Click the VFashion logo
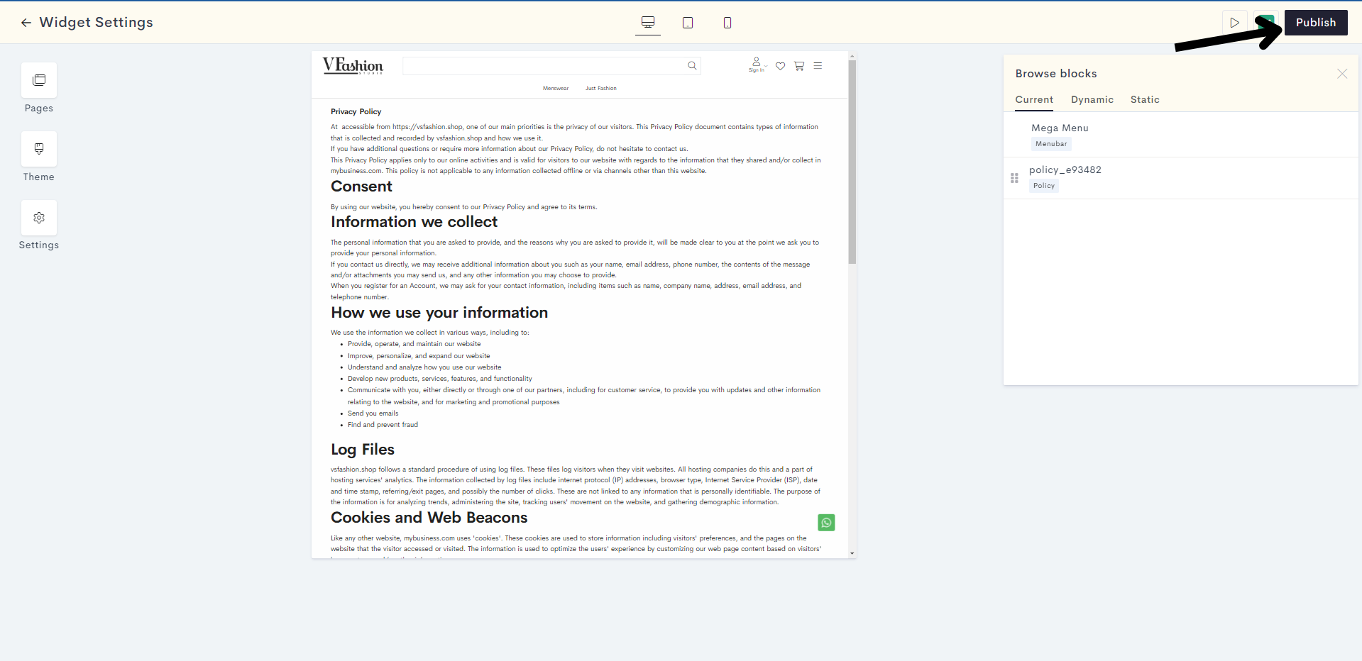Screen dimensions: 1362x661 [353, 66]
